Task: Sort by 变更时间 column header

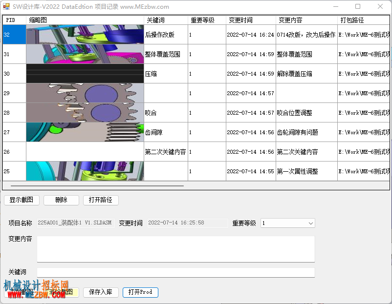Action: [251, 20]
